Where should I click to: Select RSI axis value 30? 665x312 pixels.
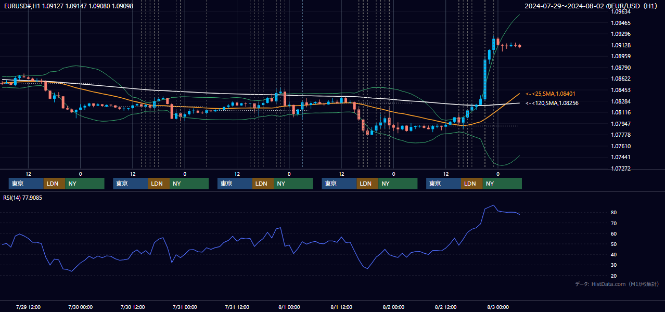(x=614, y=265)
